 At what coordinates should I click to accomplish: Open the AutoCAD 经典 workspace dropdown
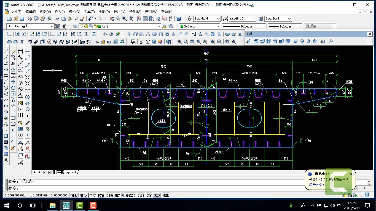coord(30,26)
